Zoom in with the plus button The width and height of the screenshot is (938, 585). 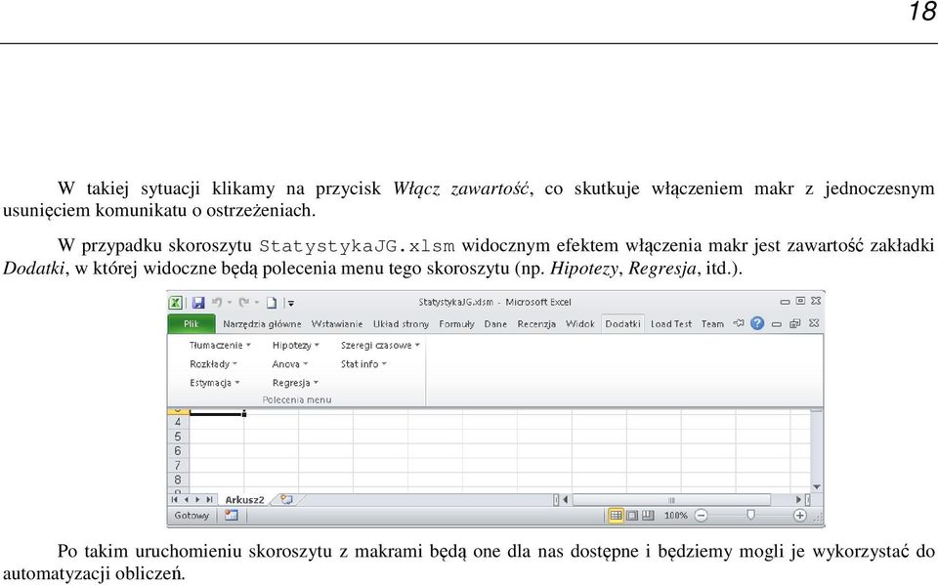point(800,515)
